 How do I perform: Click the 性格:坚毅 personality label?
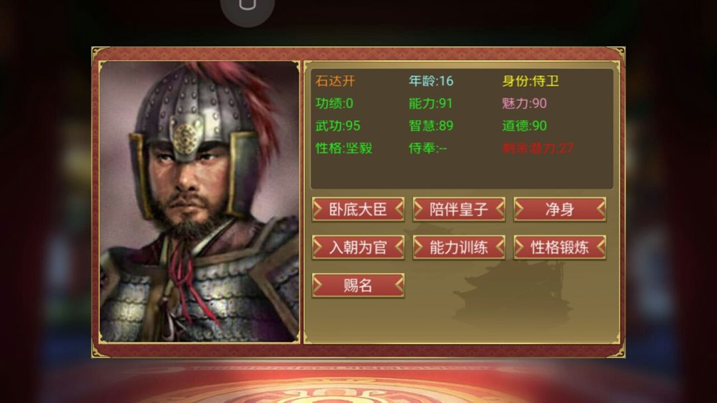point(344,148)
